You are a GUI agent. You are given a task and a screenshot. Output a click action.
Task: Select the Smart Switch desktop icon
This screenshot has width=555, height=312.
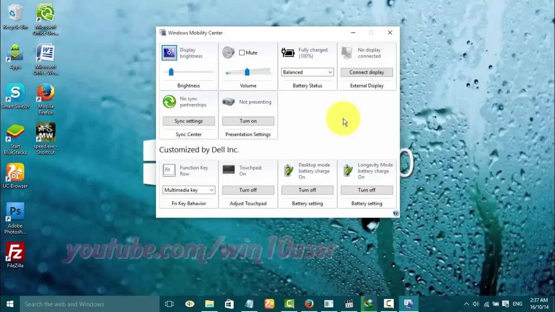tap(15, 96)
